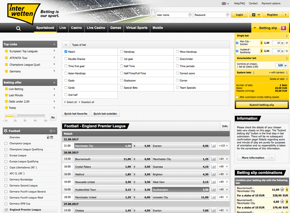Click Quick bet favorite
Screen dimensions: 290x213
[x=76, y=114]
